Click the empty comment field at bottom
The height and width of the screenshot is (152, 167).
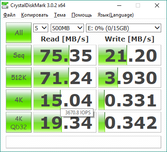click(x=83, y=142)
